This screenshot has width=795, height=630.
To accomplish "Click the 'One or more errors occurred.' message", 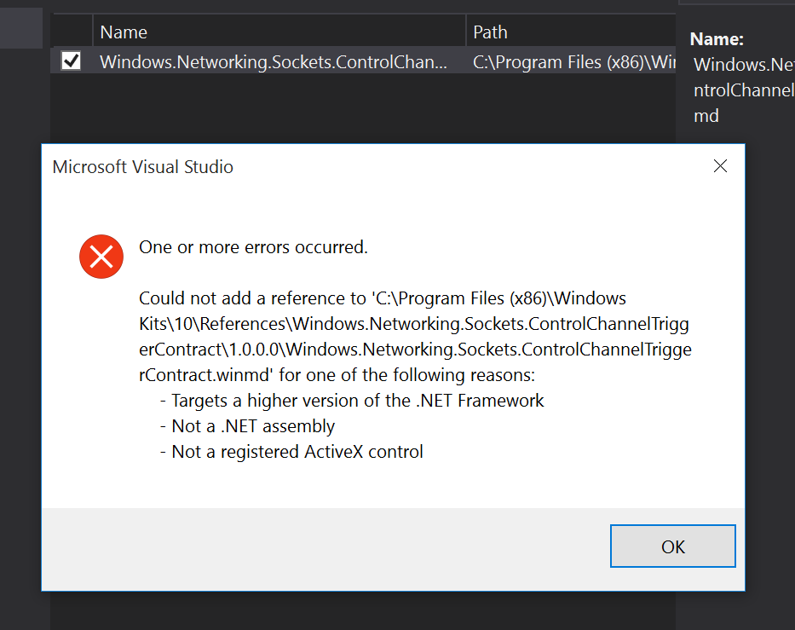I will point(253,247).
